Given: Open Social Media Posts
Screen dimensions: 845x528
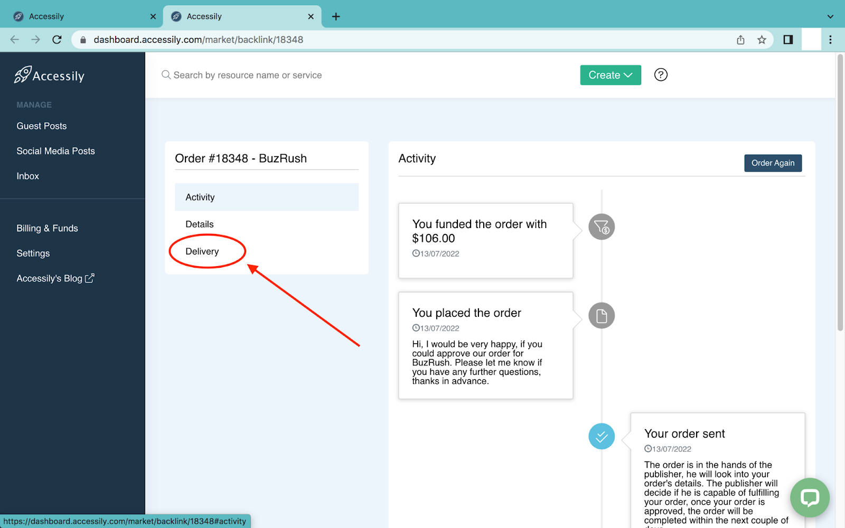Looking at the screenshot, I should pos(55,151).
